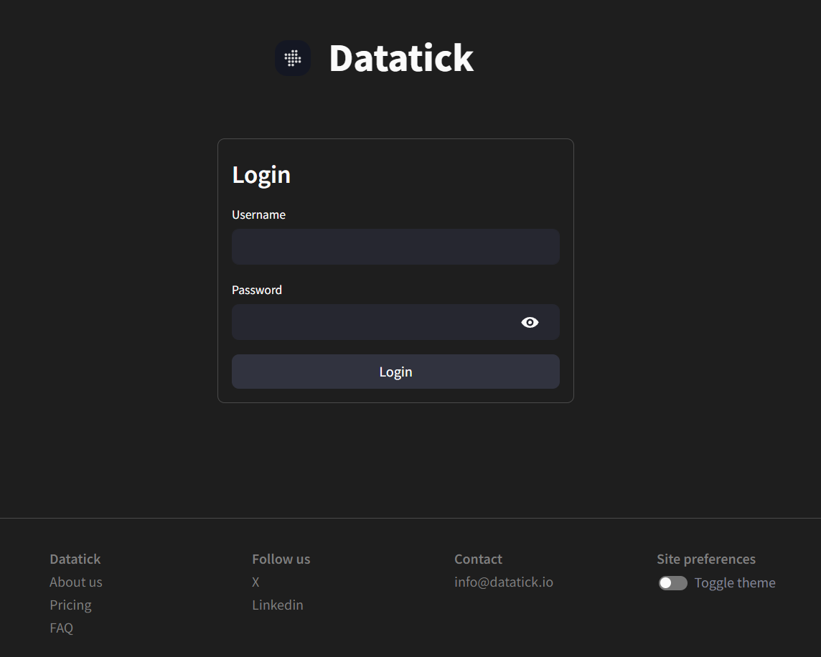Click the Follow us footer heading

(x=281, y=559)
